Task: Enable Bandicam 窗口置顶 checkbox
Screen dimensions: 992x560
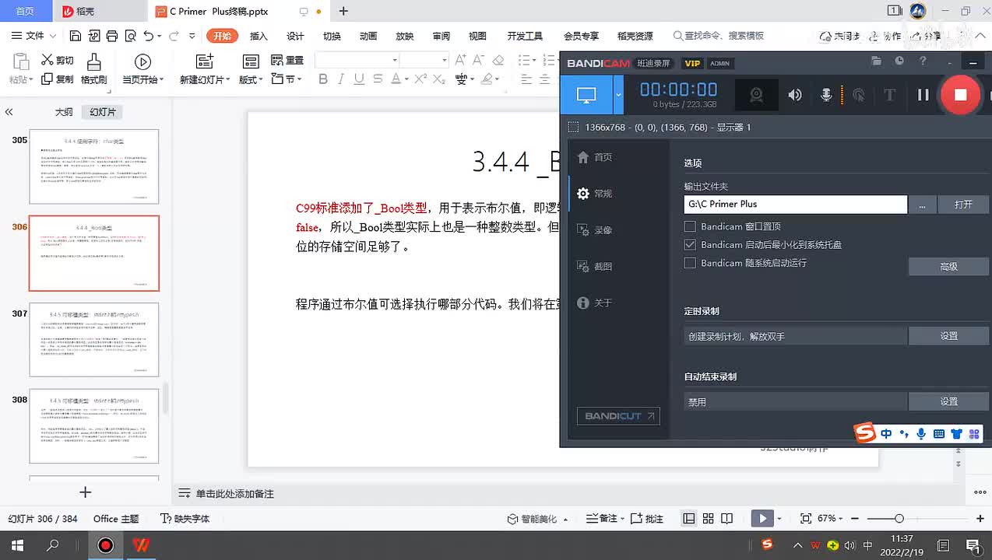Action: coord(690,226)
